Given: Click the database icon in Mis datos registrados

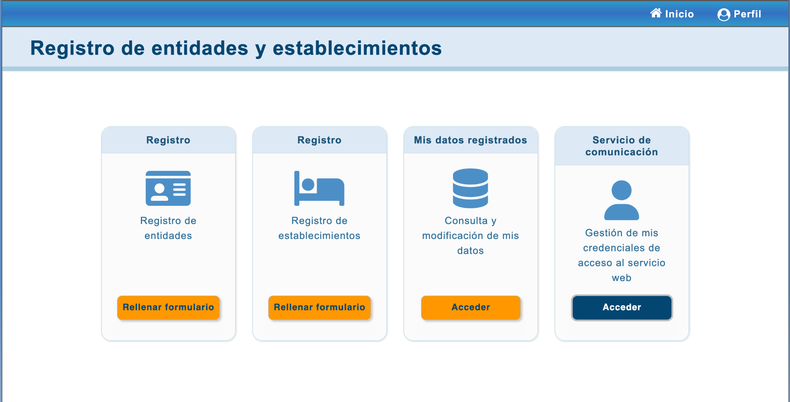Looking at the screenshot, I should 470,188.
